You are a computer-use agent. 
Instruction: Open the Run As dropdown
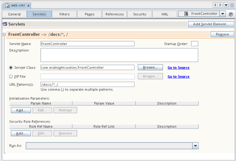[x=195, y=146]
